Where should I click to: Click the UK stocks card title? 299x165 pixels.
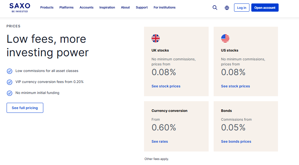[160, 50]
